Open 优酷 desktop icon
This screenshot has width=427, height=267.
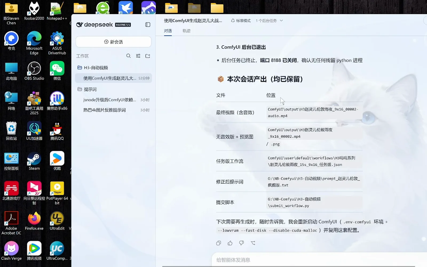(57, 161)
